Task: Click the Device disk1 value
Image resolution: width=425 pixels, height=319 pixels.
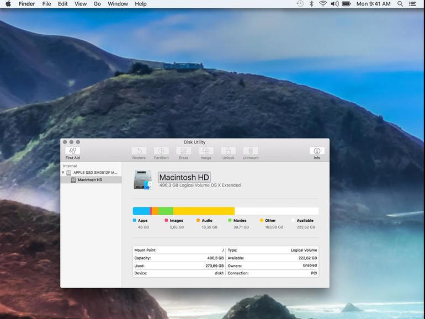Action: tap(219, 273)
